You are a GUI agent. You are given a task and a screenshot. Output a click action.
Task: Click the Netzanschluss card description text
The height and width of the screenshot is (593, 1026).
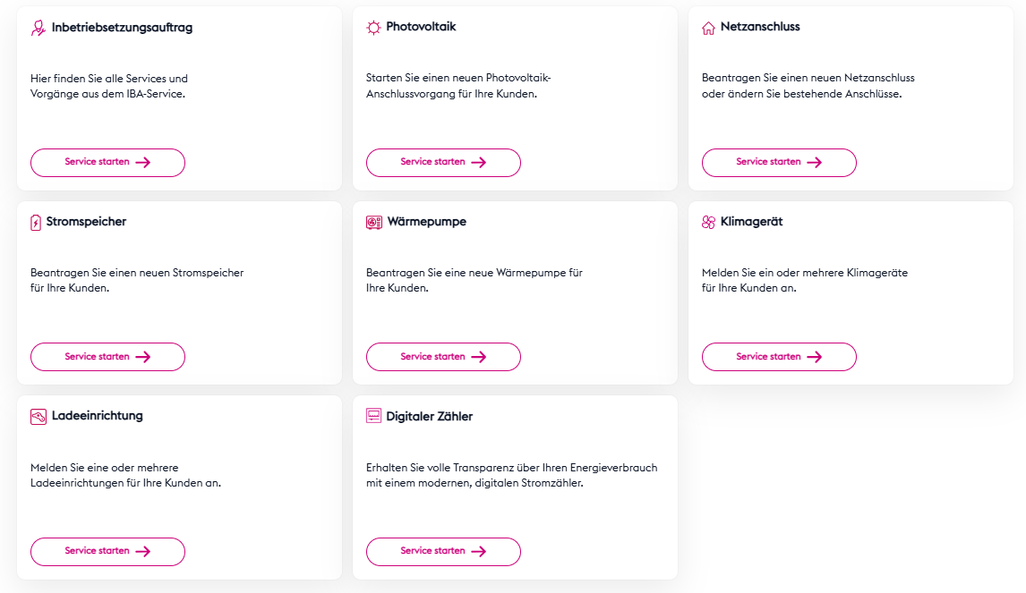tap(808, 86)
